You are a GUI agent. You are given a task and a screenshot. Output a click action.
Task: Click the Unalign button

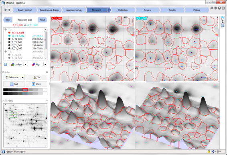point(16,64)
